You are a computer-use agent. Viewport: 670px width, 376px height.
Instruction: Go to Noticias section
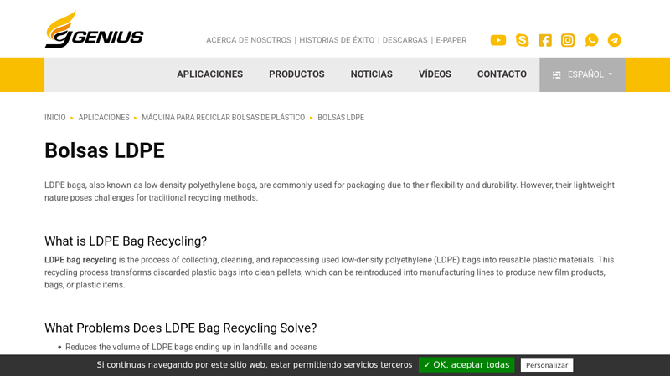coord(371,74)
